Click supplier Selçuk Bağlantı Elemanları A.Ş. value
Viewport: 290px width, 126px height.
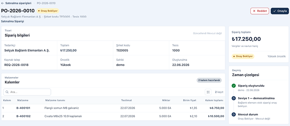(x=27, y=50)
